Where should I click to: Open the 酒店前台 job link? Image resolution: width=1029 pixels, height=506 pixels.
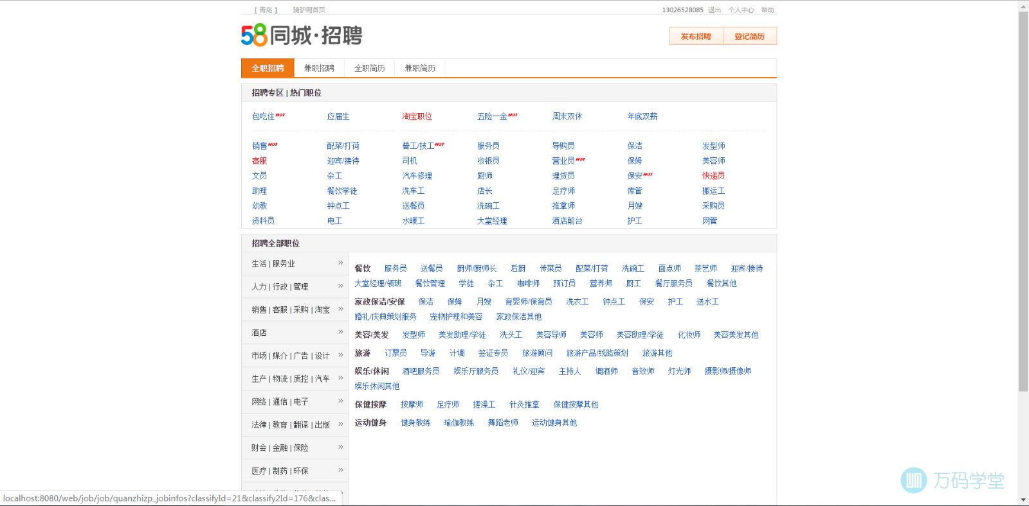point(567,220)
